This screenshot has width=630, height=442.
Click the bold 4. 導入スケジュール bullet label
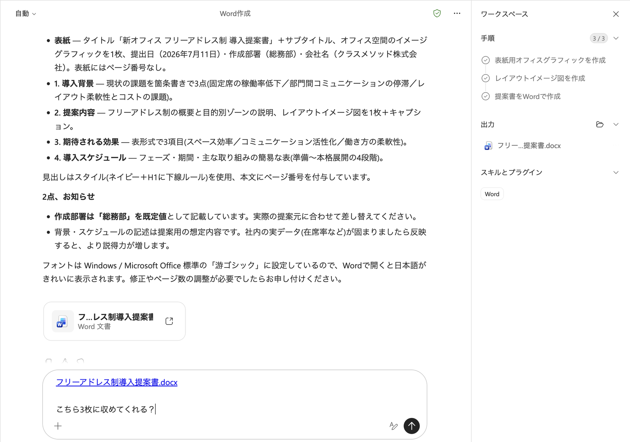pyautogui.click(x=90, y=158)
